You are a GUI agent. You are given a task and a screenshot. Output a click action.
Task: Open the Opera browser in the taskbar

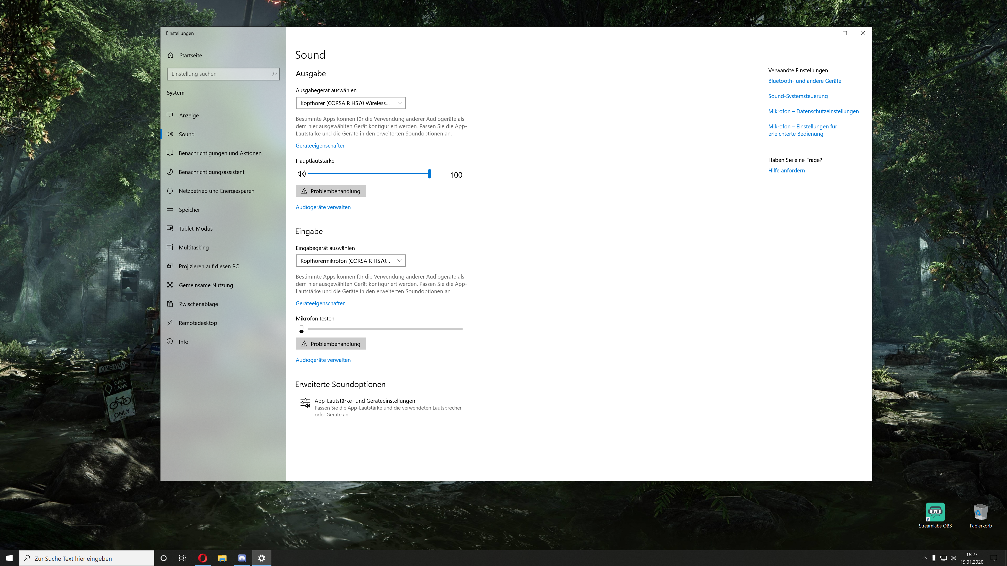tap(202, 558)
